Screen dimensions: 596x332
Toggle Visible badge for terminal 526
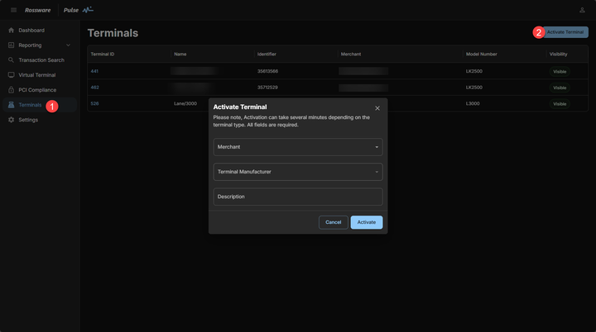coord(560,104)
